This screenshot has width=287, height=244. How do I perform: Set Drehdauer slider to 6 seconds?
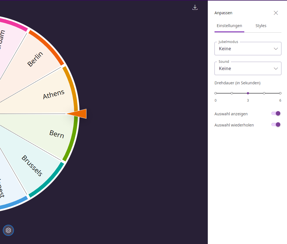point(280,93)
